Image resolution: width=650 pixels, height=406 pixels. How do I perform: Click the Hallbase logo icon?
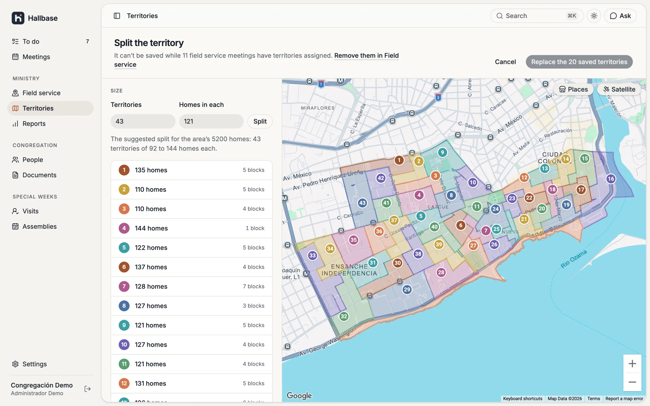click(18, 18)
